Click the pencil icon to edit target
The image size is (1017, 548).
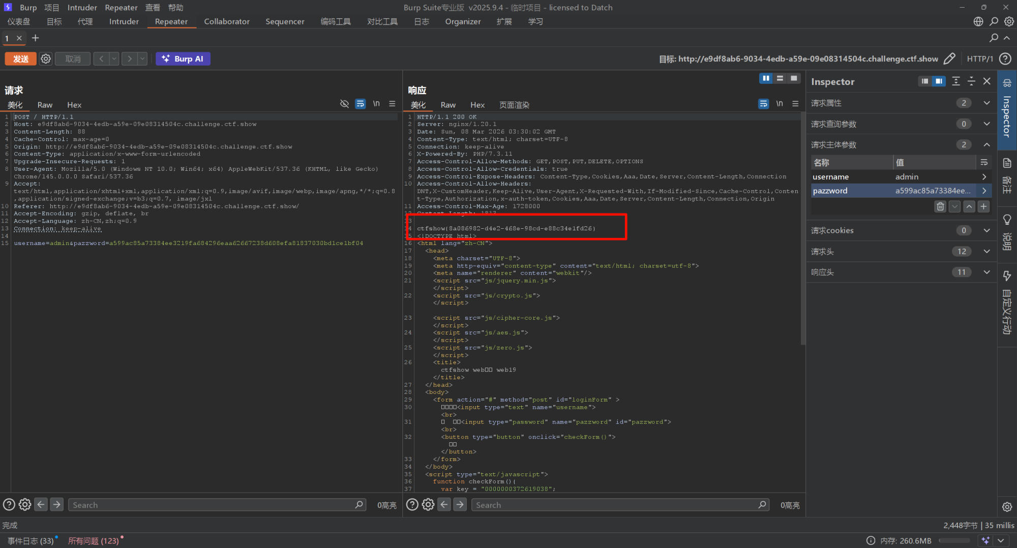point(949,59)
